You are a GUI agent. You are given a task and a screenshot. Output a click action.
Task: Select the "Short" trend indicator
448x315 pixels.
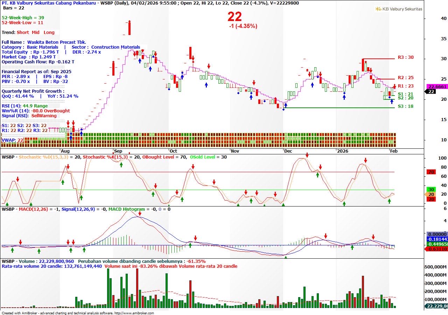coord(23,32)
